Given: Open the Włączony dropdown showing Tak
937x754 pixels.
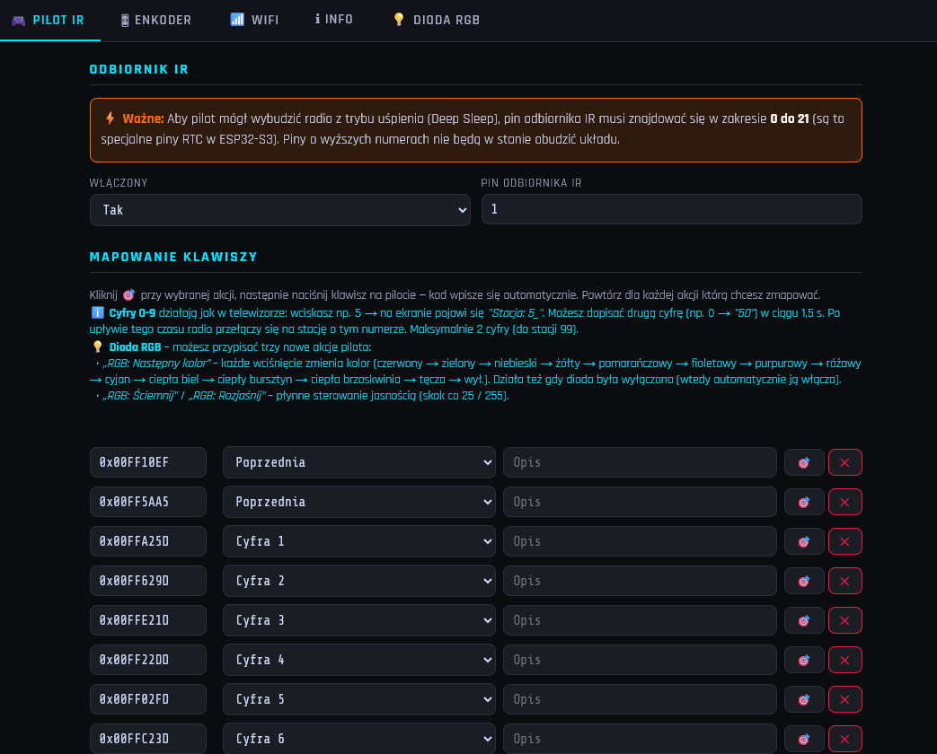Looking at the screenshot, I should tap(279, 210).
